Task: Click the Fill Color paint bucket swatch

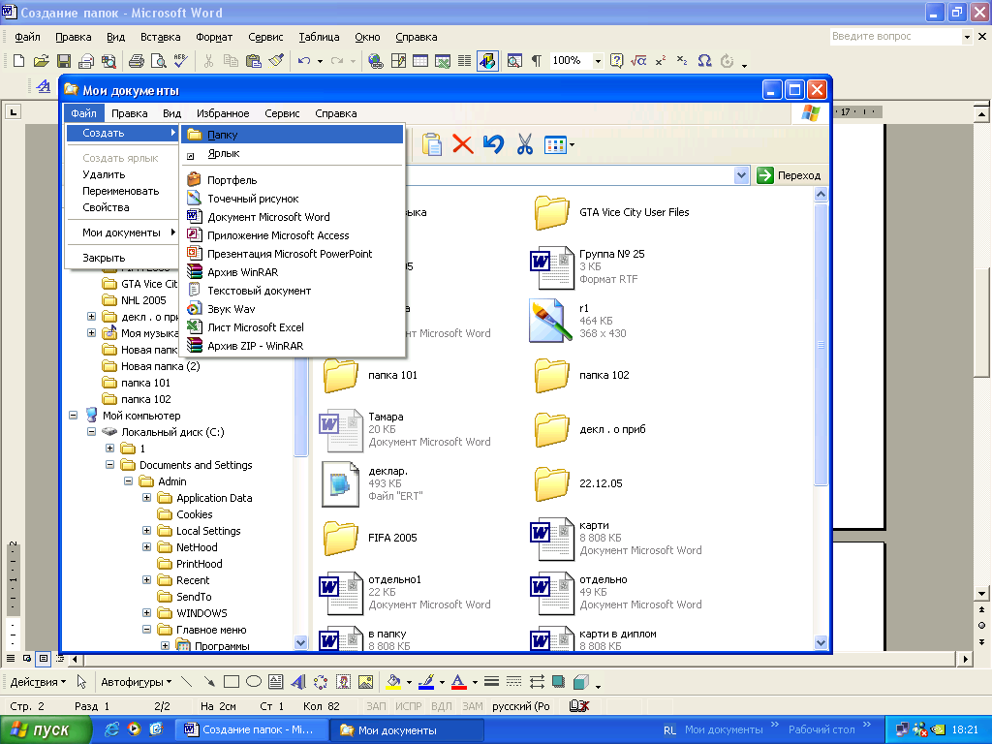Action: click(393, 681)
